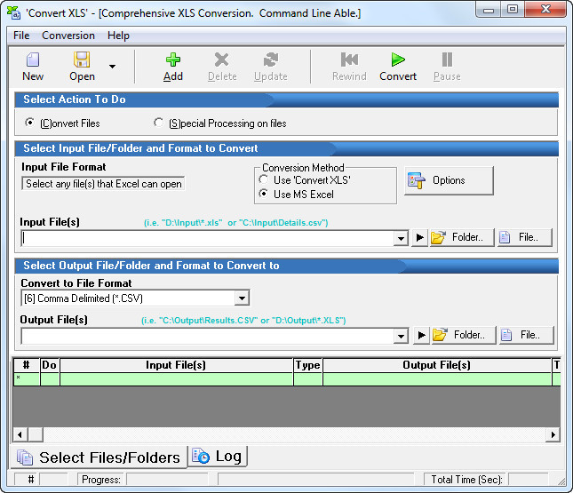The height and width of the screenshot is (493, 573).
Task: Open the Options button
Action: [x=450, y=180]
